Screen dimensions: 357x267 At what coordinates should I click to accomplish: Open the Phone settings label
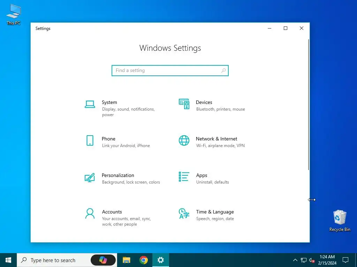(x=108, y=139)
